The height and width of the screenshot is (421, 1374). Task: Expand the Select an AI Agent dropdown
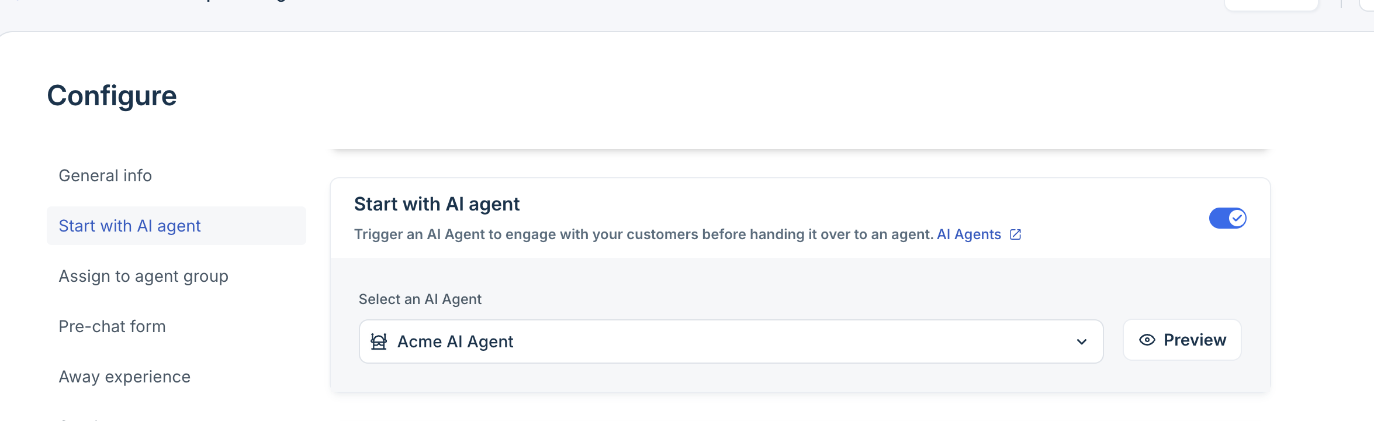click(731, 341)
